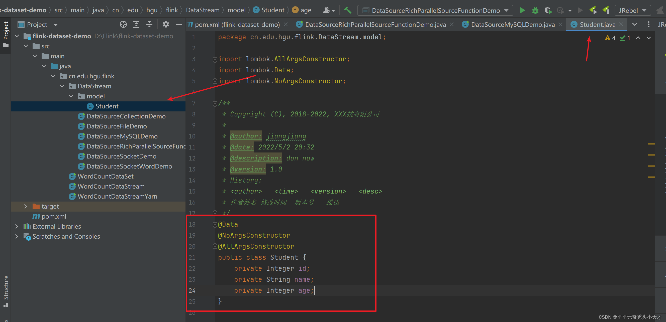Viewport: 666px width, 322px height.
Task: Open DataSourceFileDemo class in tree
Action: click(x=116, y=126)
